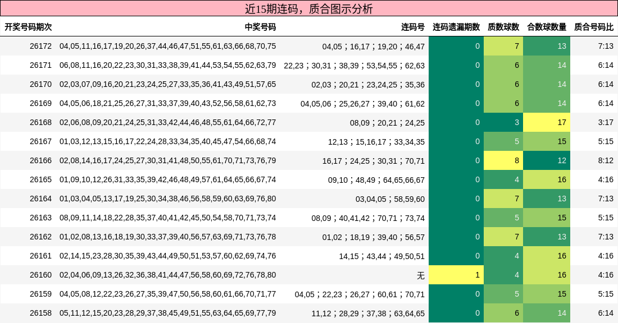This screenshot has width=618, height=323.
Task: Click ratio 8:12 in row 26166
Action: coord(606,160)
